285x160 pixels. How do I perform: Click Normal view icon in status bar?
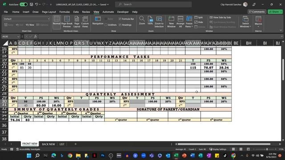coord(233,149)
